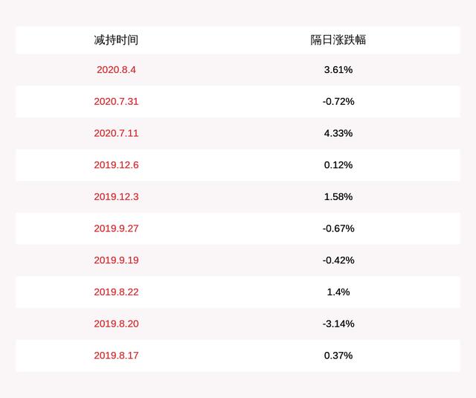Click the -3.14% change value
The width and height of the screenshot is (476, 398).
click(338, 324)
